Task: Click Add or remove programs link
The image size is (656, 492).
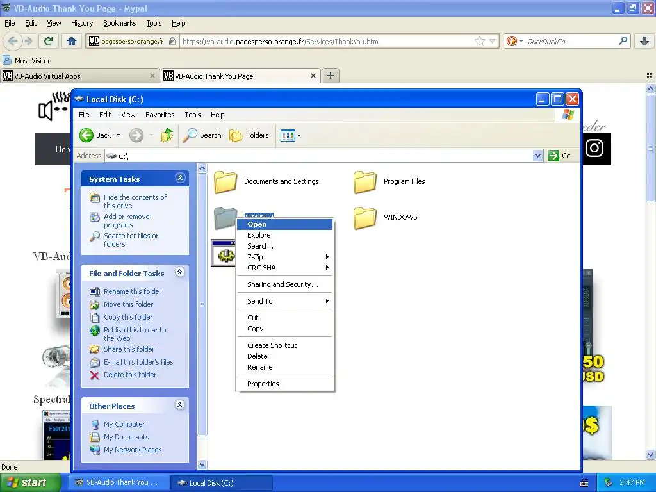Action: (x=126, y=220)
